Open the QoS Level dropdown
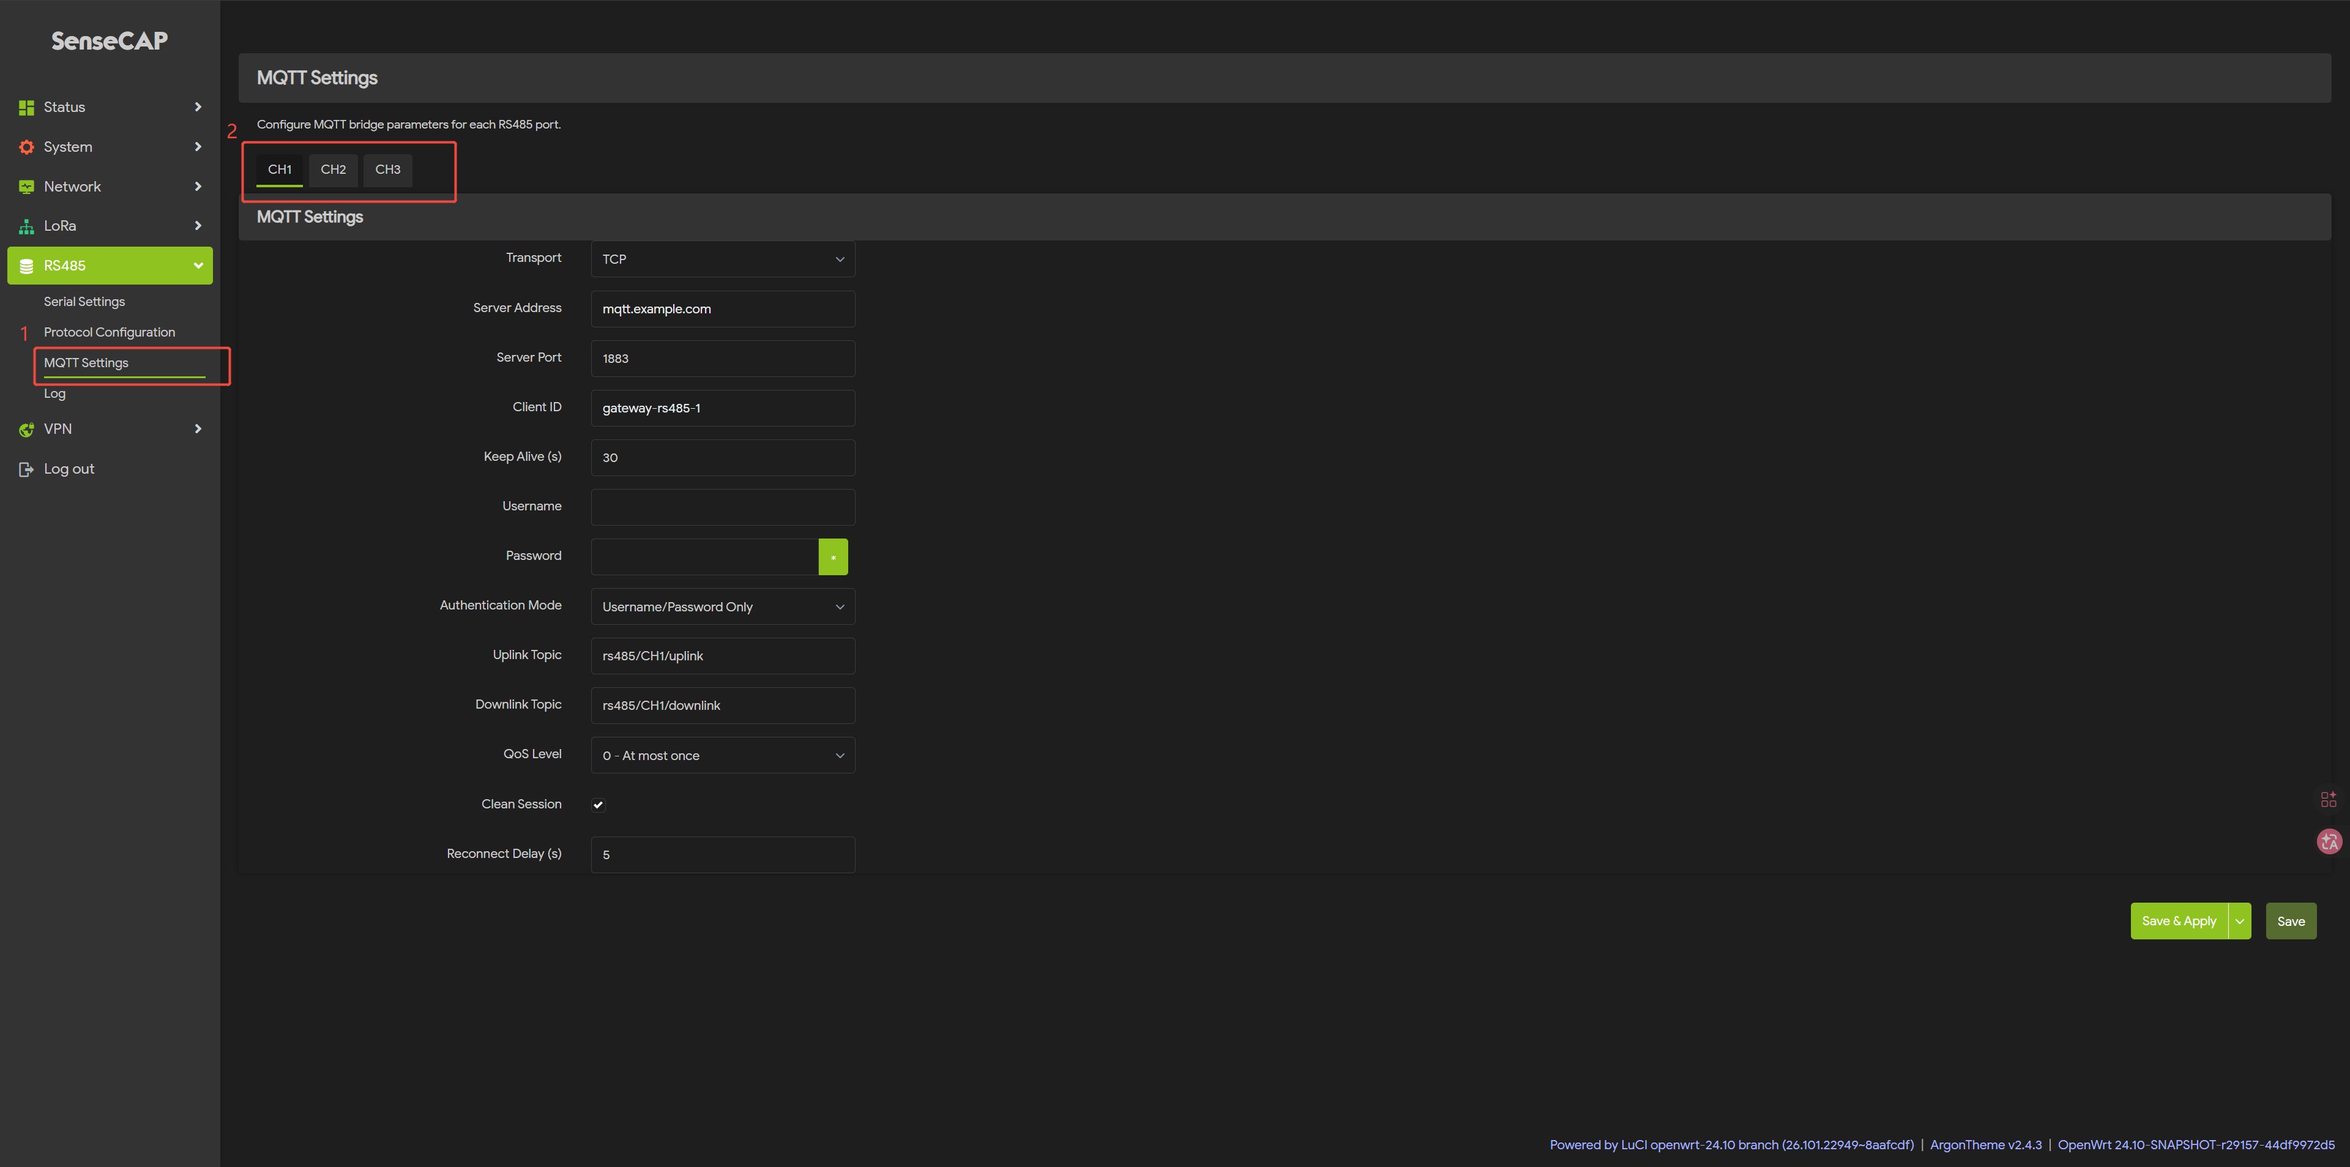The image size is (2350, 1167). point(723,756)
